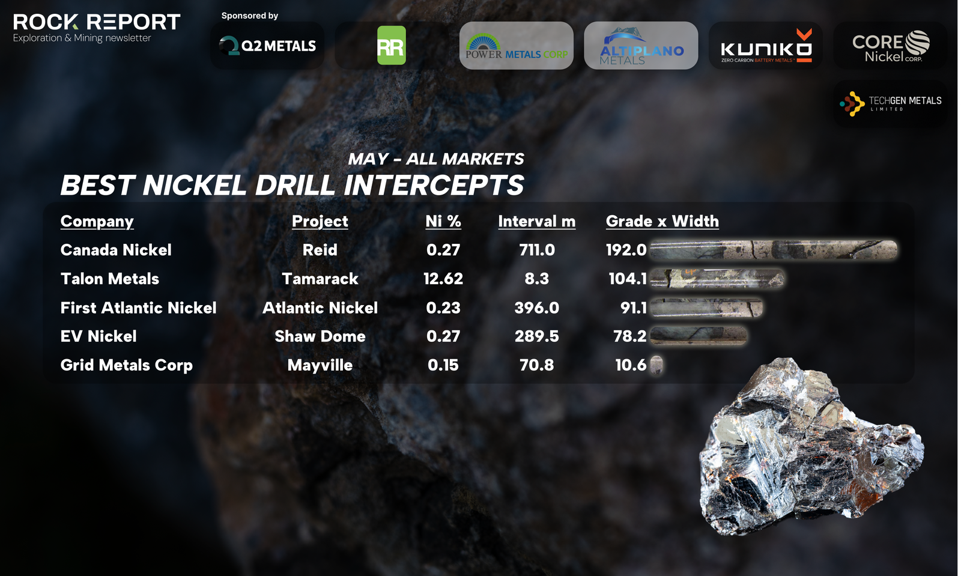Click the Atlantic Nickel project cell

320,308
